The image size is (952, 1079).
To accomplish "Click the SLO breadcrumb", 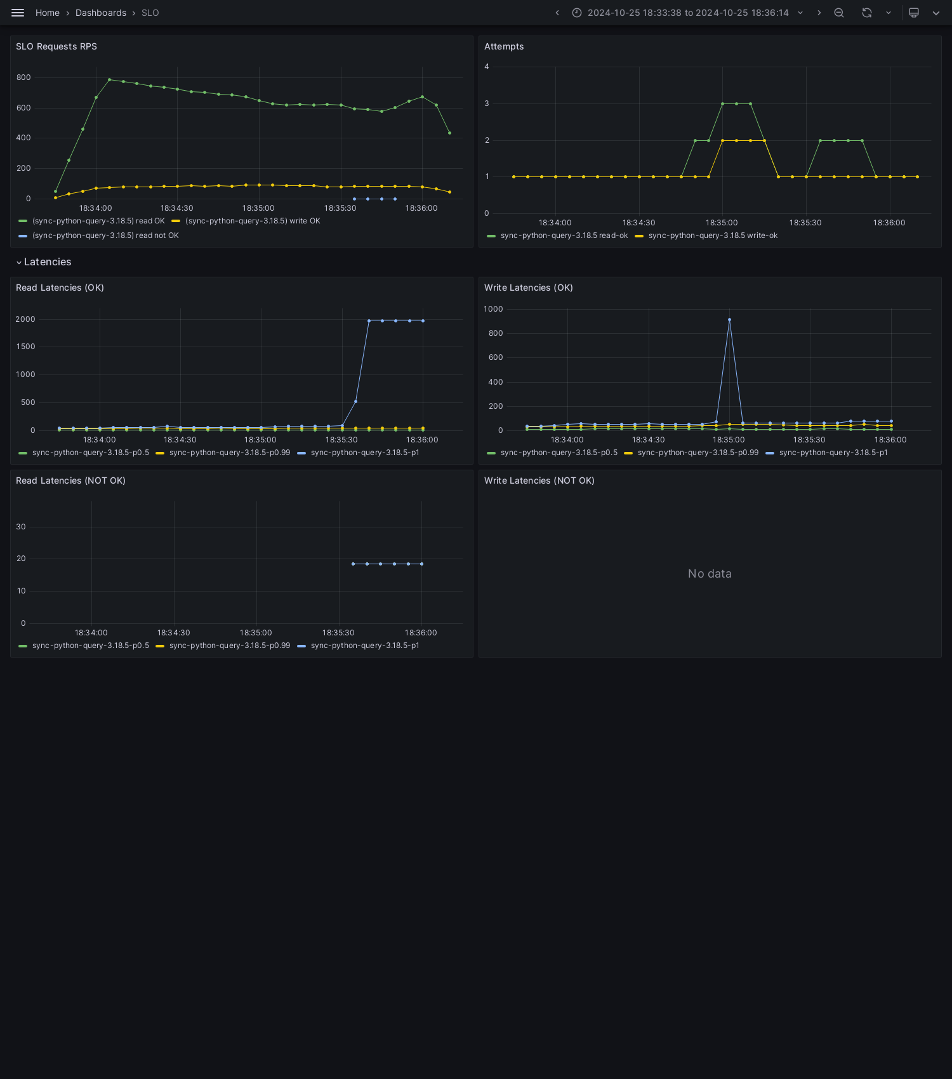I will tap(150, 13).
